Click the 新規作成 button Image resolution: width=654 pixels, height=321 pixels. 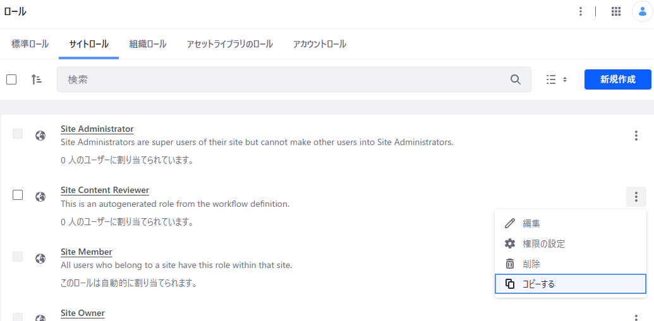click(x=617, y=79)
